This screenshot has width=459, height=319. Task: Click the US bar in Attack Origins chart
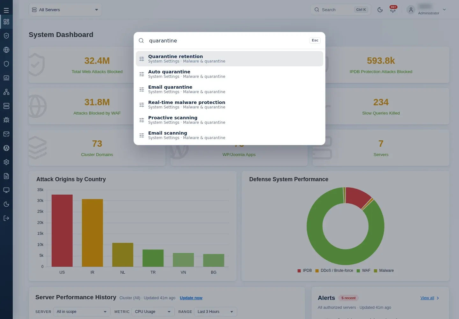point(62,231)
